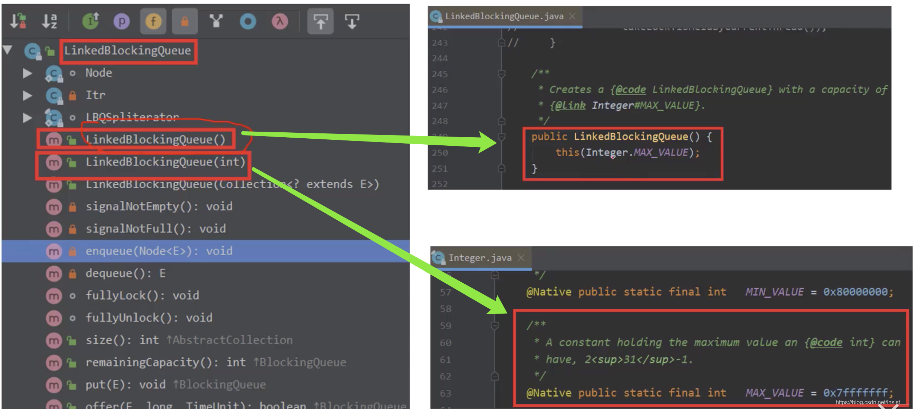The width and height of the screenshot is (913, 409).
Task: Click MIN_VALUE constant in Integer.java
Action: coord(774,292)
